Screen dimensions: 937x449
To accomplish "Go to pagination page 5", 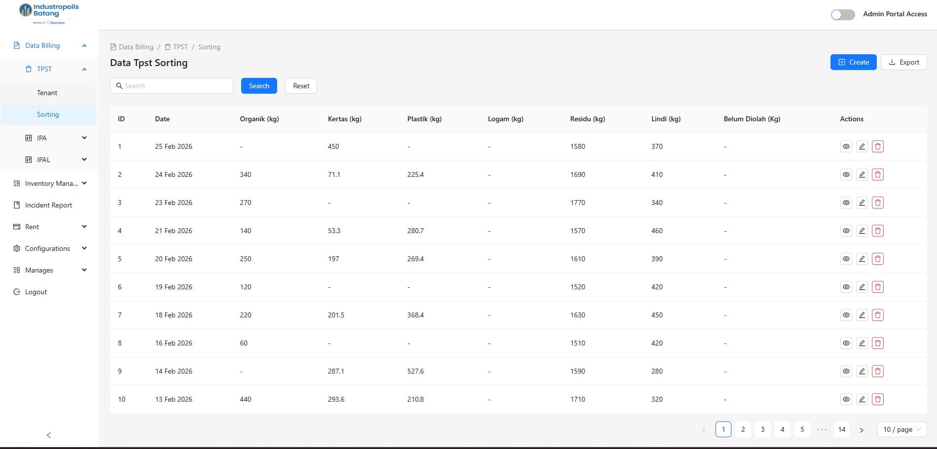I will coord(802,429).
